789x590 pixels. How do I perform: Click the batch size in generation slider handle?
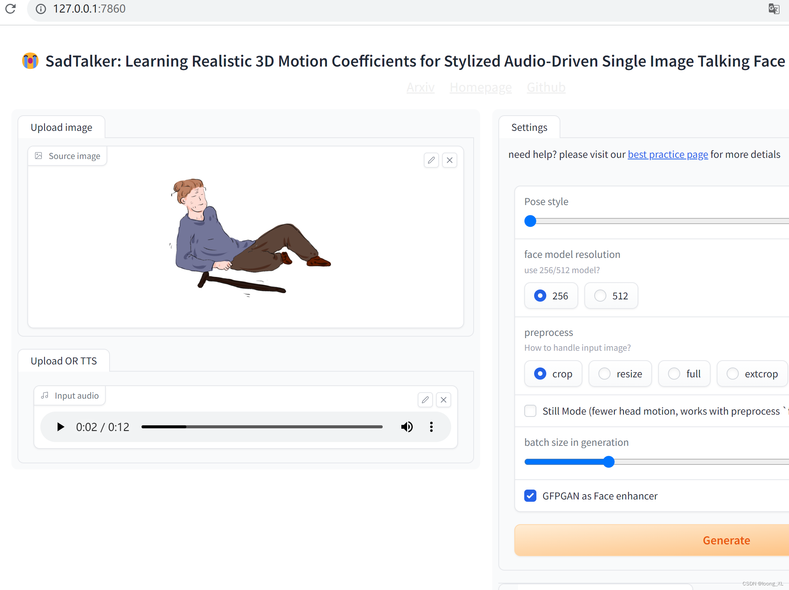point(609,461)
